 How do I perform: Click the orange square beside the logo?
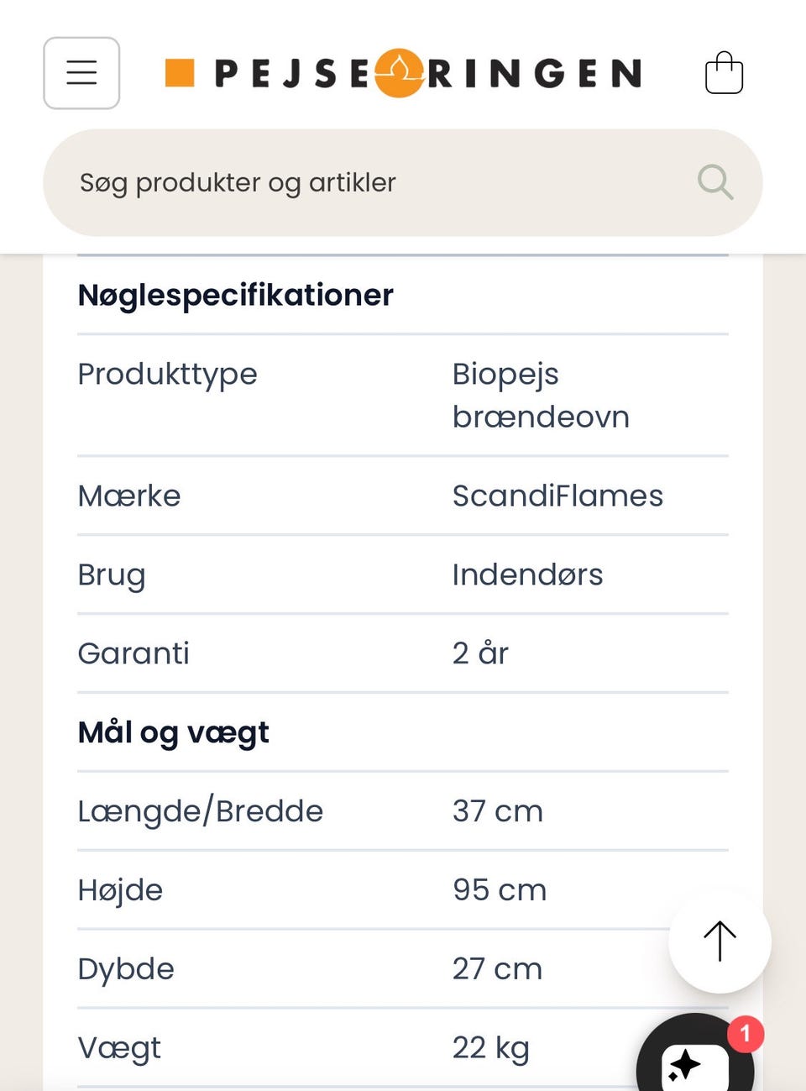pyautogui.click(x=180, y=73)
